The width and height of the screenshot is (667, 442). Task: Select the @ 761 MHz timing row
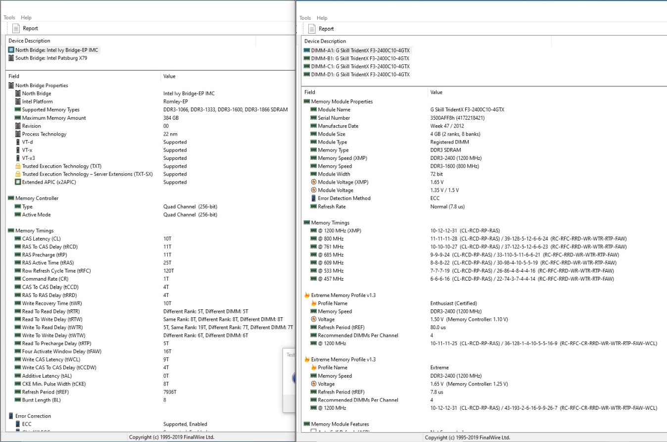coord(484,247)
